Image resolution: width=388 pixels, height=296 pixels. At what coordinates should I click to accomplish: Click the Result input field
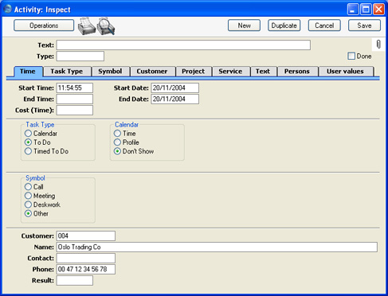[x=75, y=280]
